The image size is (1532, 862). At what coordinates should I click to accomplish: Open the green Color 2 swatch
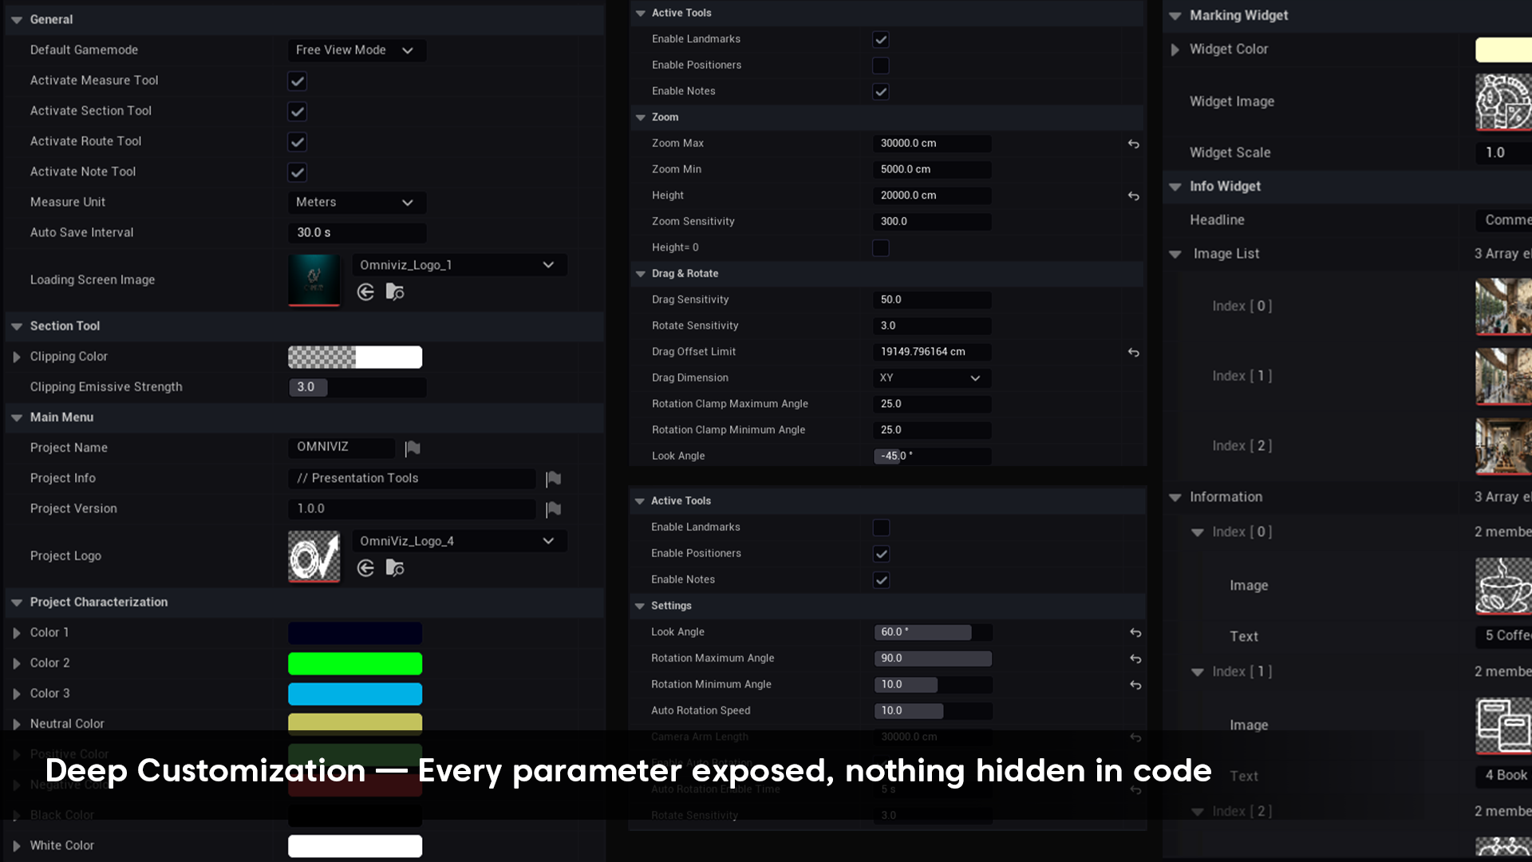tap(355, 663)
